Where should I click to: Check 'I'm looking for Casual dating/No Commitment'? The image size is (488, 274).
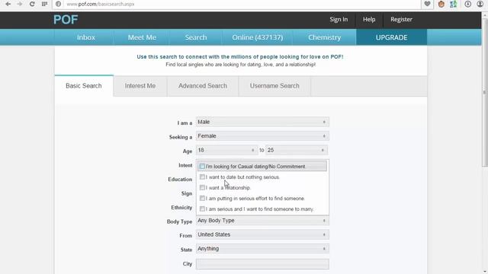[202, 166]
